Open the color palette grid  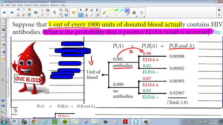click(x=134, y=12)
